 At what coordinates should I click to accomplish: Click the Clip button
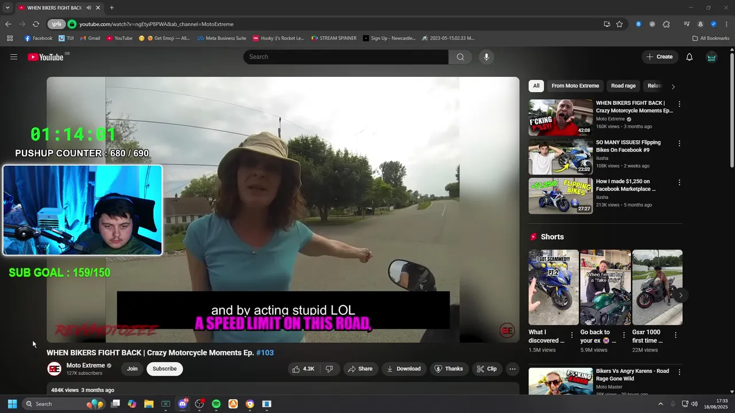click(x=487, y=369)
